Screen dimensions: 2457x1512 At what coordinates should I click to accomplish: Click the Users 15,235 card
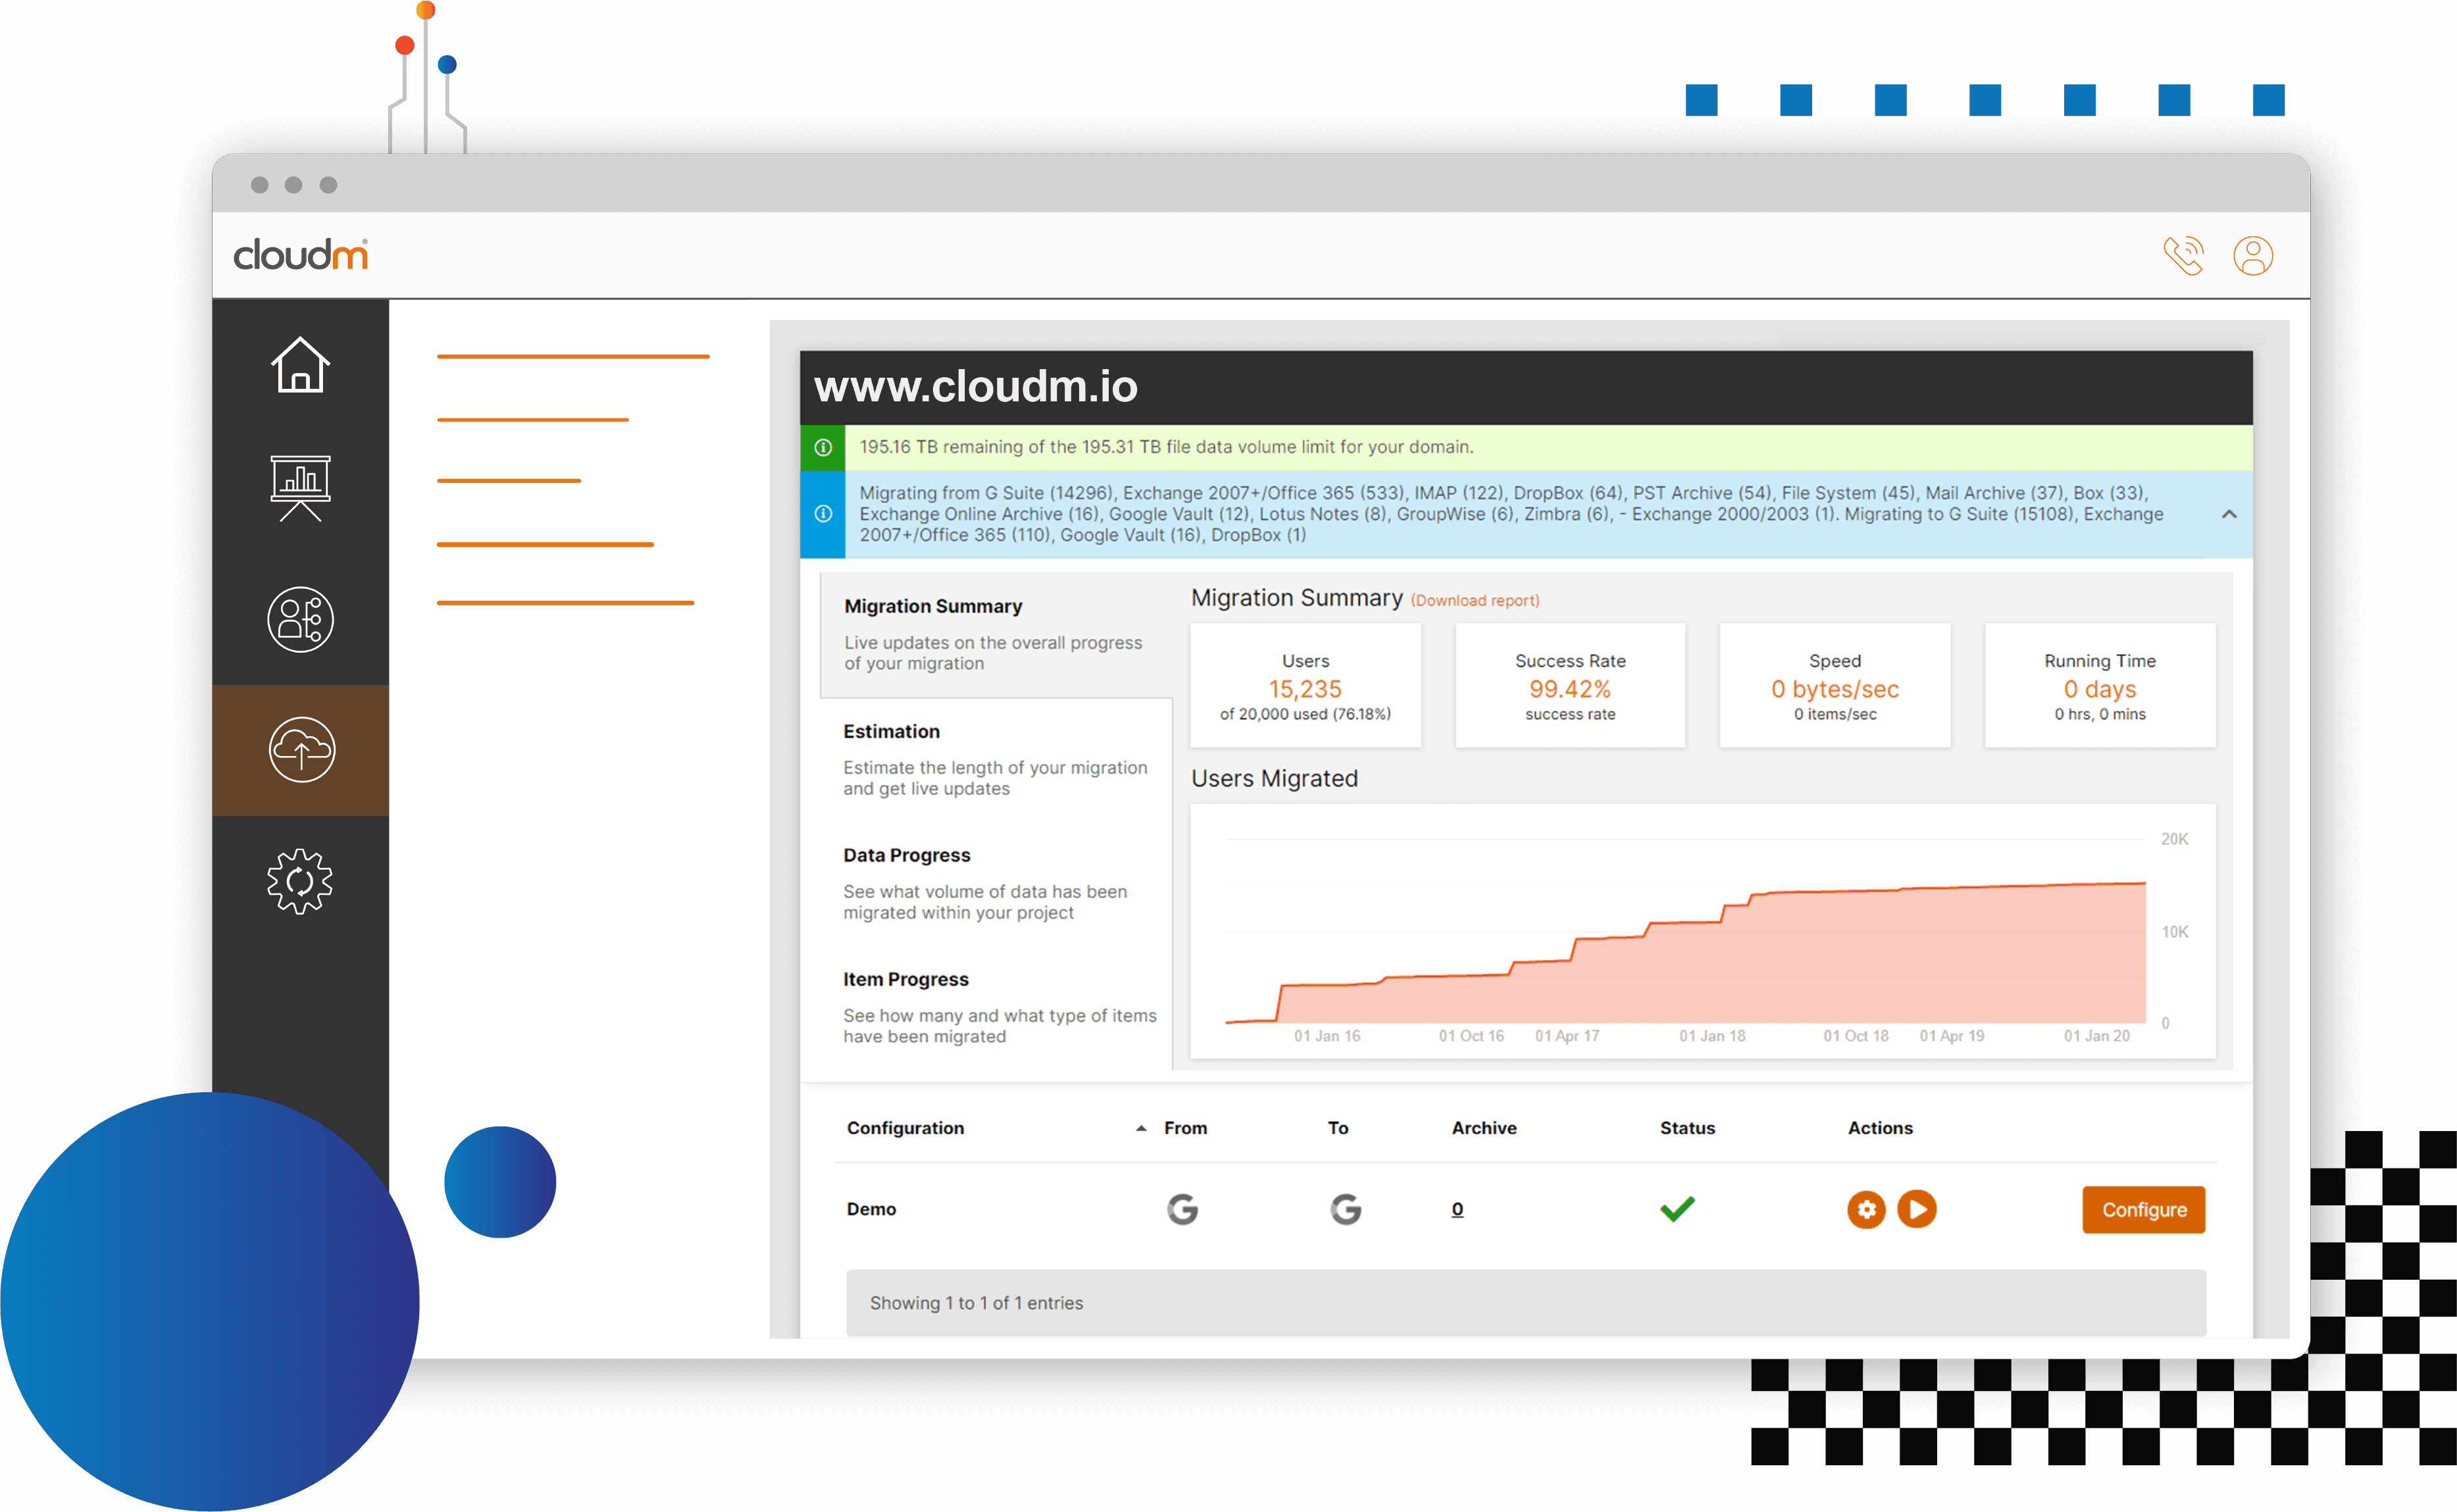coord(1305,685)
